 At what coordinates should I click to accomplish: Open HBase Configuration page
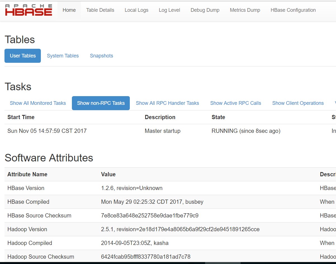[293, 10]
